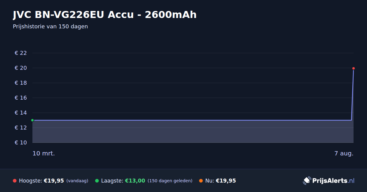
Task: Click the 7 aug. end date label
Action: [x=344, y=154]
